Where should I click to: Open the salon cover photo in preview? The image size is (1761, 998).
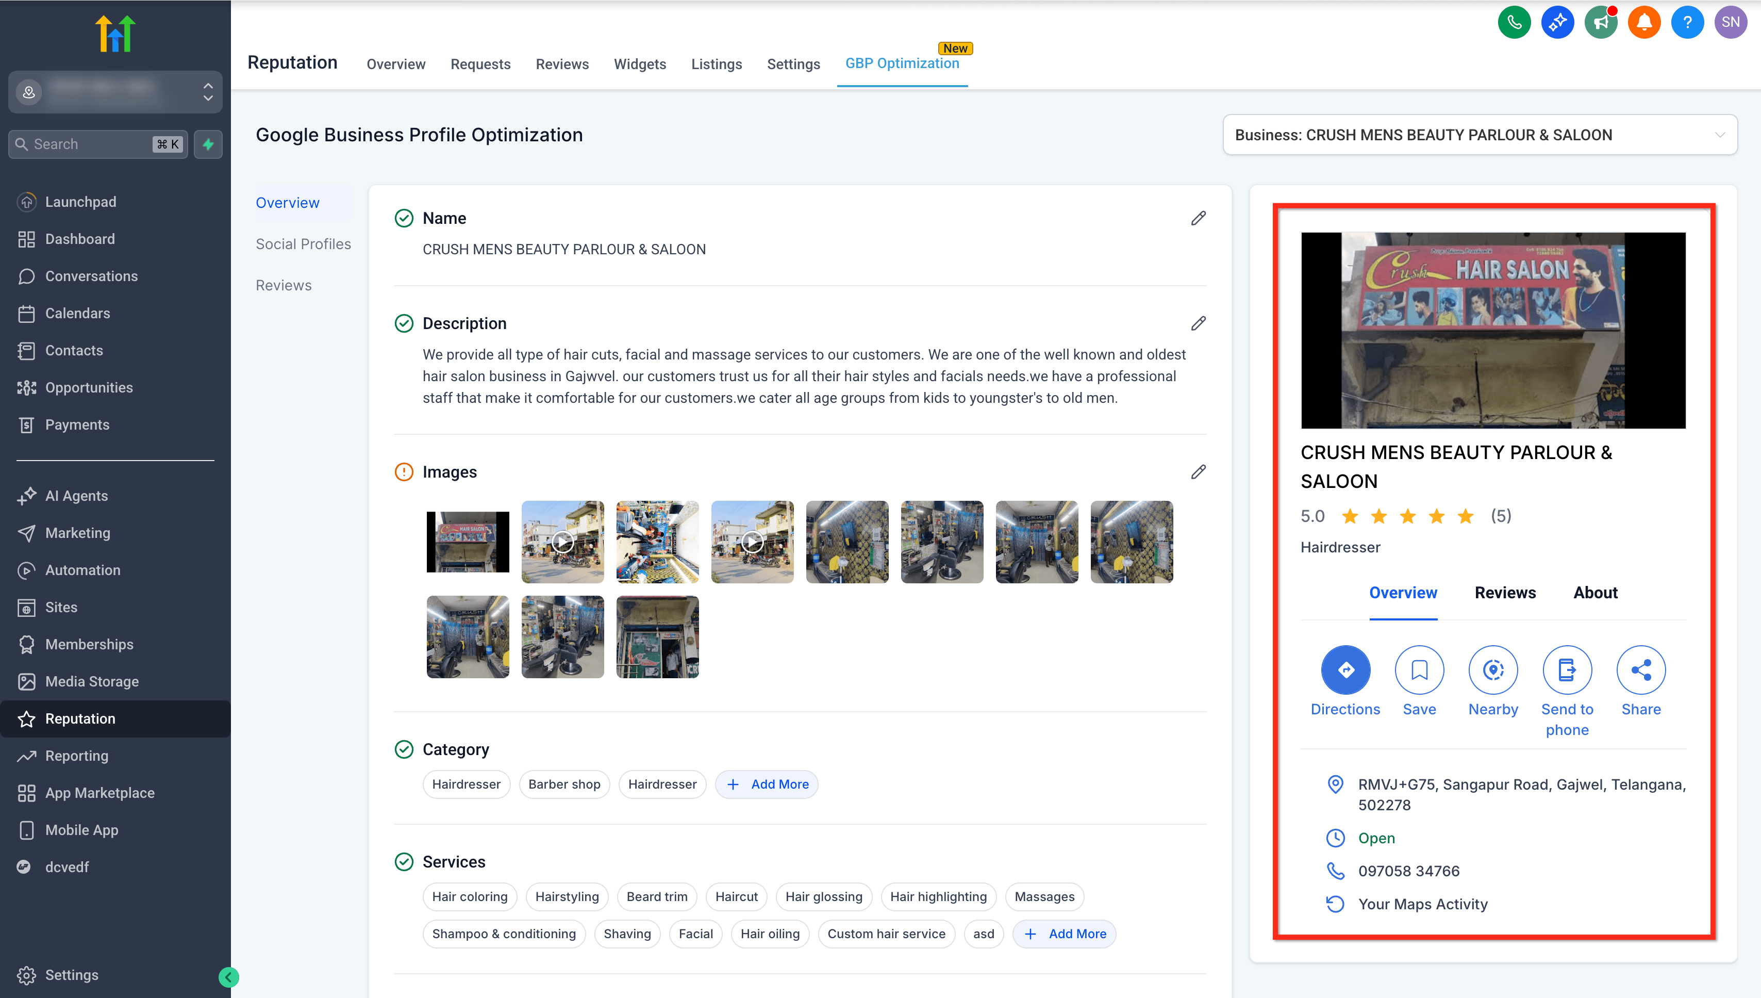[1493, 331]
